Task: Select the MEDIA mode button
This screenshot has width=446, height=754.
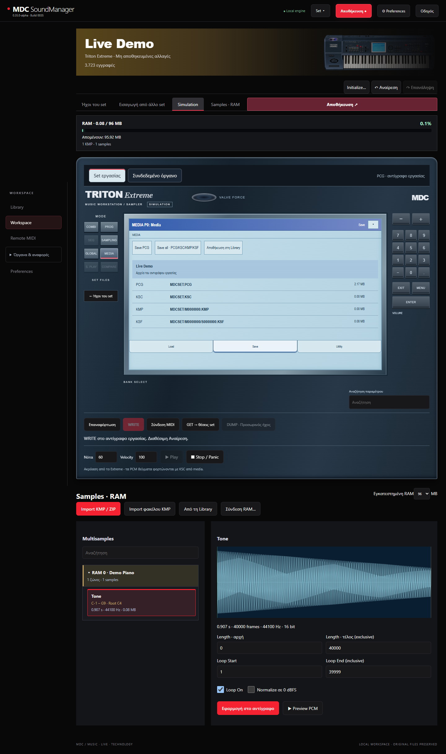Action: pos(109,253)
